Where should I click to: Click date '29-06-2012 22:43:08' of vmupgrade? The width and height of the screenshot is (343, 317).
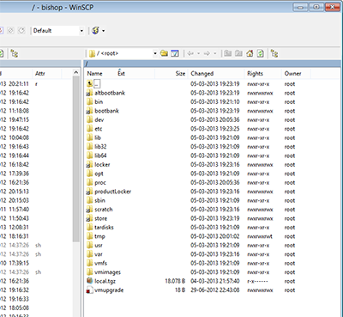pos(215,290)
